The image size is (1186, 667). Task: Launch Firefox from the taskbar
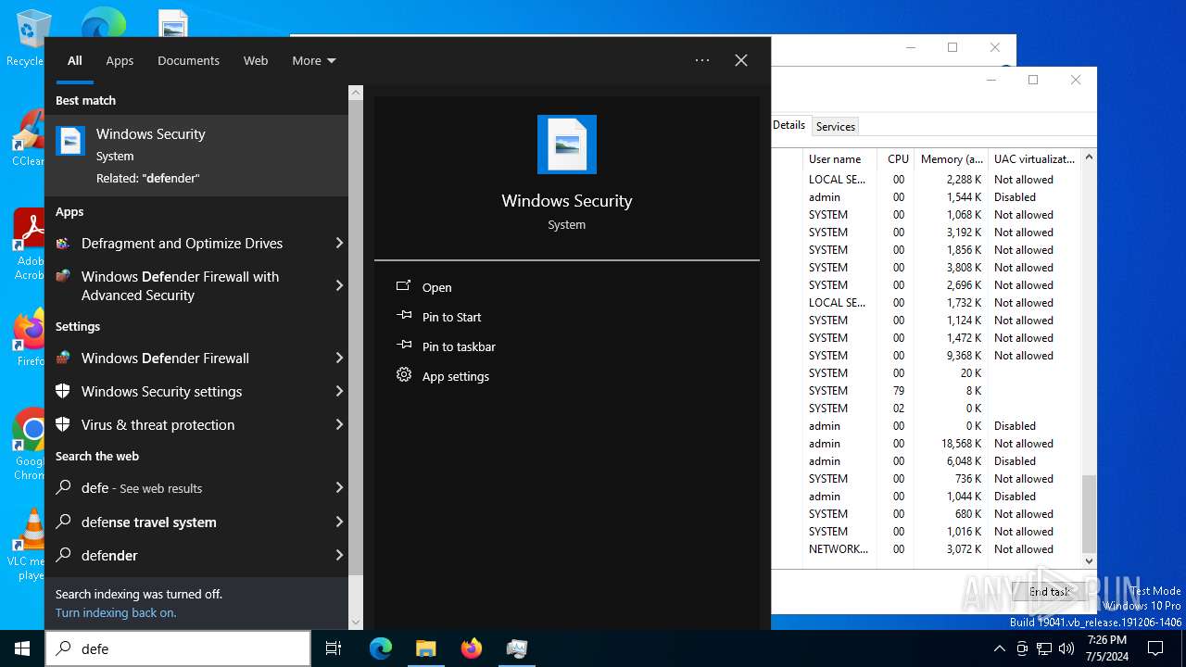472,648
